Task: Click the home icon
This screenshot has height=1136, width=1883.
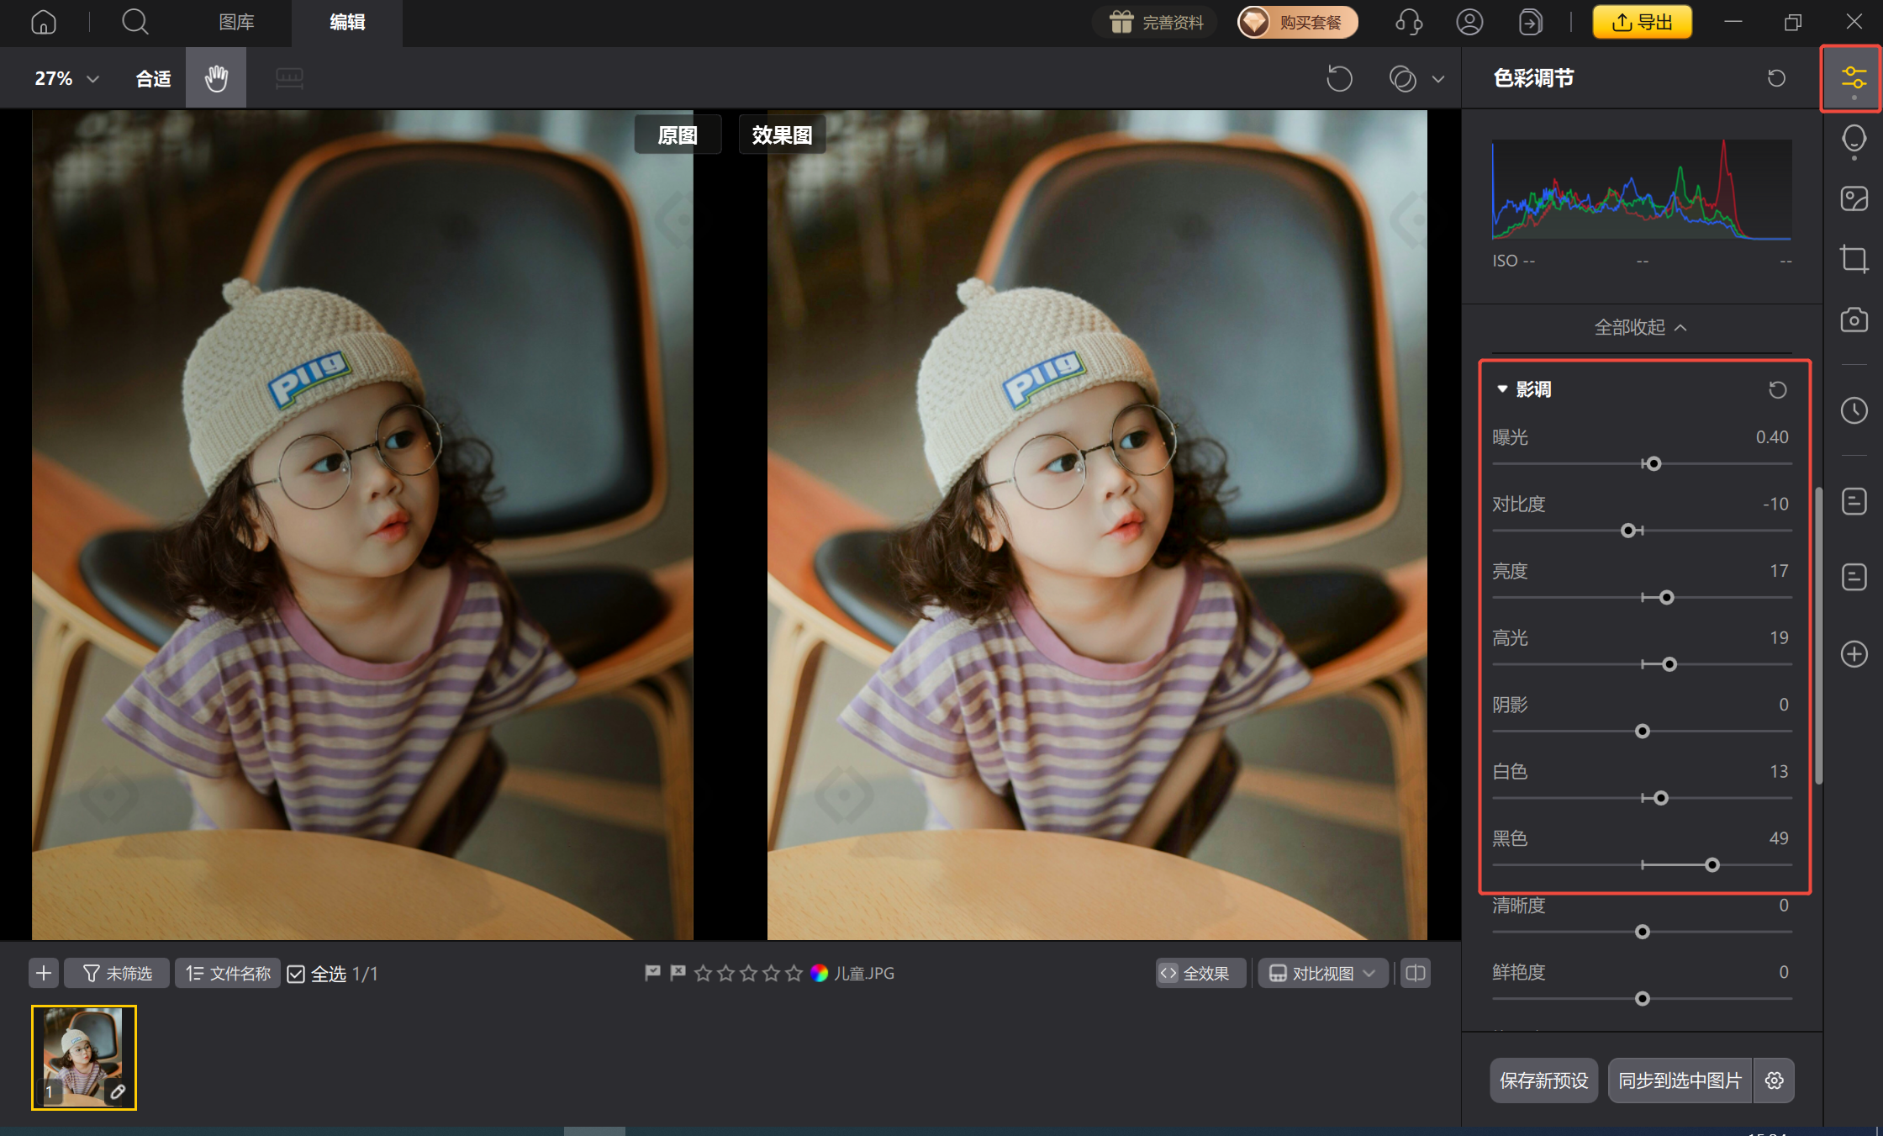Action: (x=44, y=22)
